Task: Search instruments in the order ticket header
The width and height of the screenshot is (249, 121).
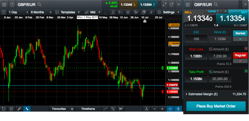Action: (x=216, y=5)
